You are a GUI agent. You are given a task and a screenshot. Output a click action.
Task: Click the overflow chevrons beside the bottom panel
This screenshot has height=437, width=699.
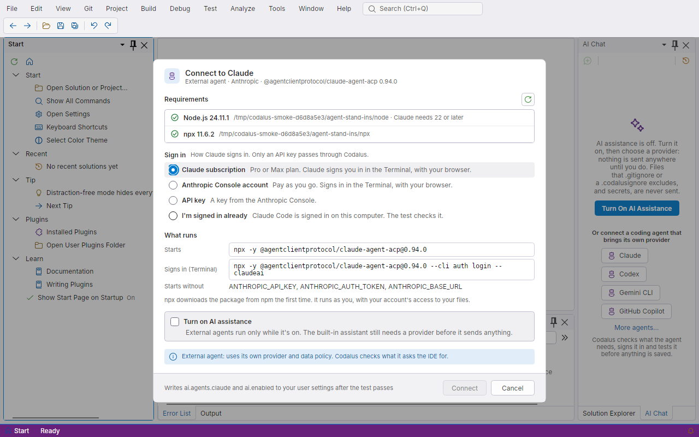(x=565, y=338)
